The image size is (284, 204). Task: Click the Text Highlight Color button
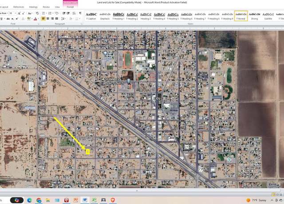pyautogui.click(x=29, y=19)
